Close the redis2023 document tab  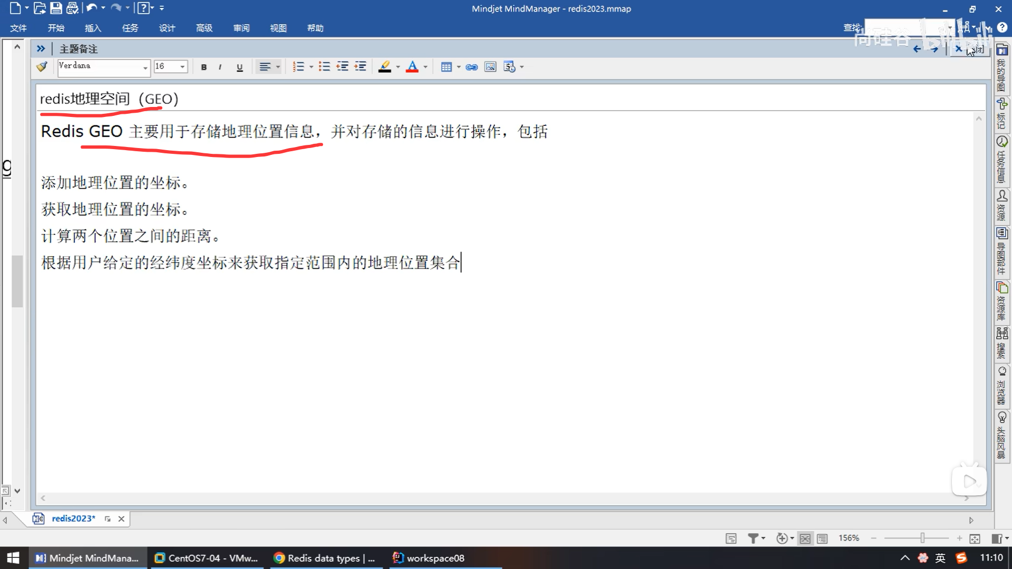[x=121, y=519]
